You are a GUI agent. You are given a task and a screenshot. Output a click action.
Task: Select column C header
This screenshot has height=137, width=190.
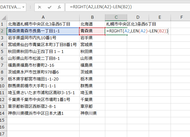[116, 17]
